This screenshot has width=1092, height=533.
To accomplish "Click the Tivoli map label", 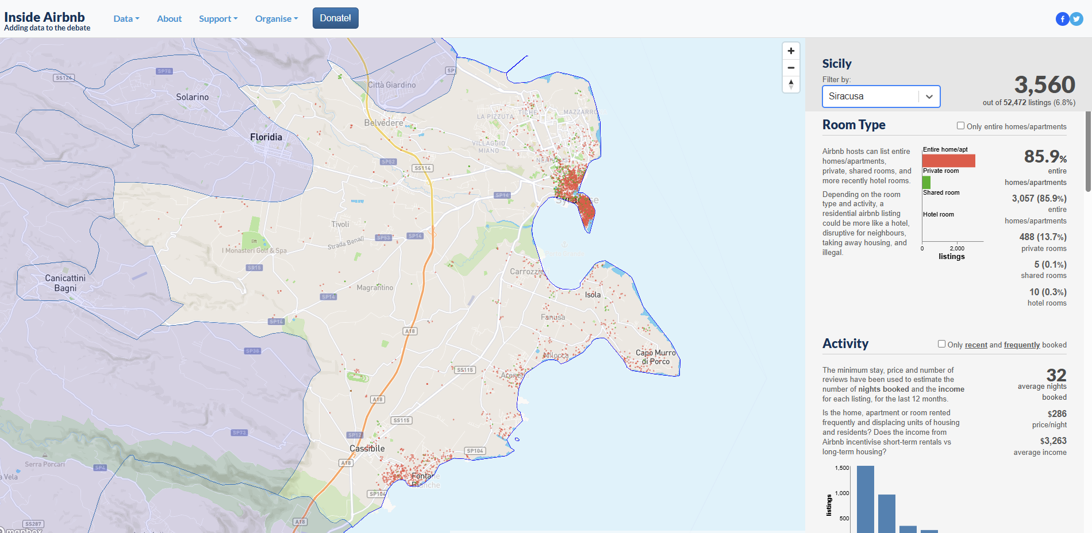I will click(340, 225).
